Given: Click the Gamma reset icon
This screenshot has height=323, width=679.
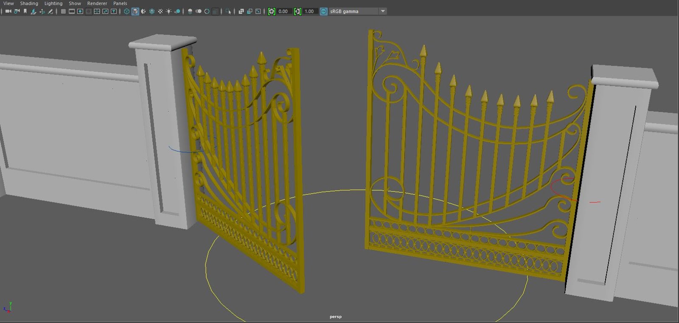Looking at the screenshot, I should (297, 11).
